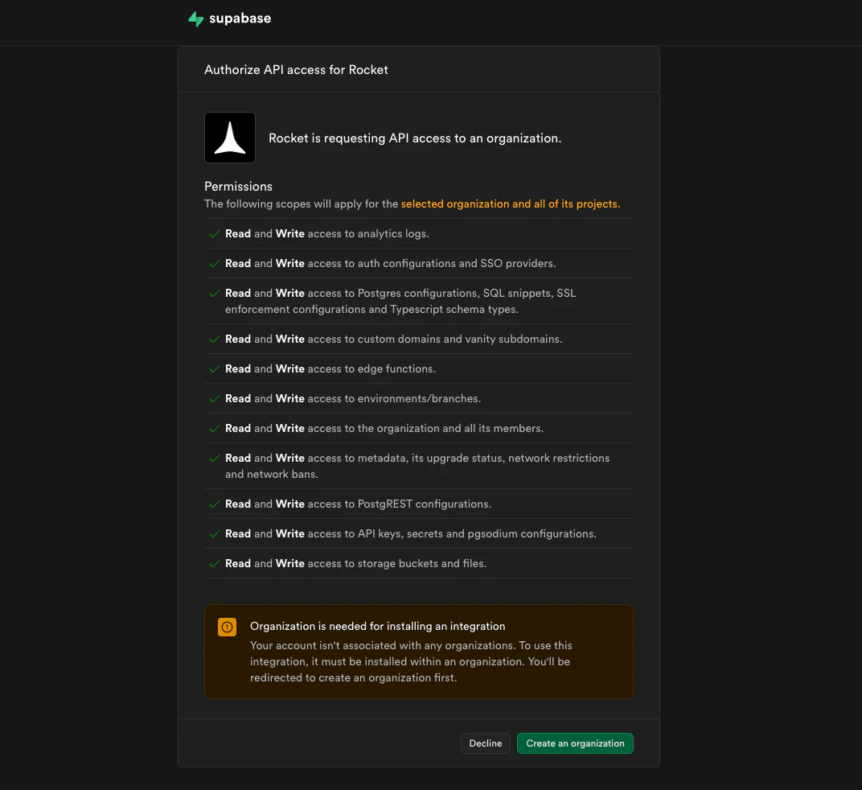Click the Supabase logo icon
Viewport: 862px width, 790px height.
point(195,18)
